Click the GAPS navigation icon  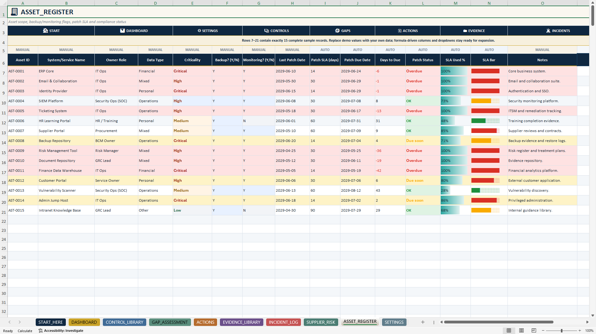pyautogui.click(x=337, y=31)
